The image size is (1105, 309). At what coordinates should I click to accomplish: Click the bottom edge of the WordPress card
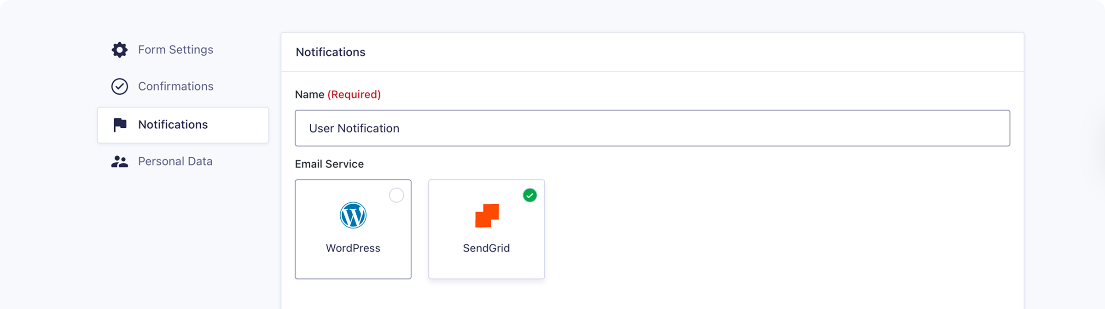click(x=353, y=278)
